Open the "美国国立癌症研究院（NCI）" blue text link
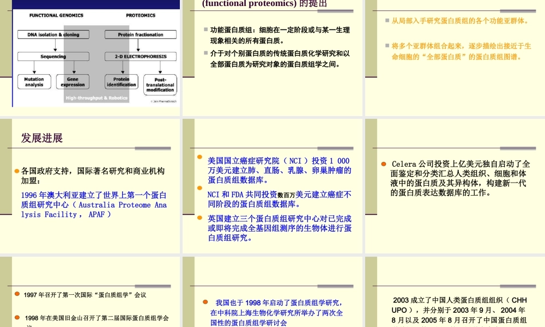Viewport: 545px width, 327px height. 251,161
